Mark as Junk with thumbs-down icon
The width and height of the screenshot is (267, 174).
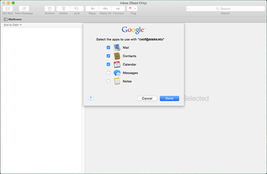click(x=77, y=8)
